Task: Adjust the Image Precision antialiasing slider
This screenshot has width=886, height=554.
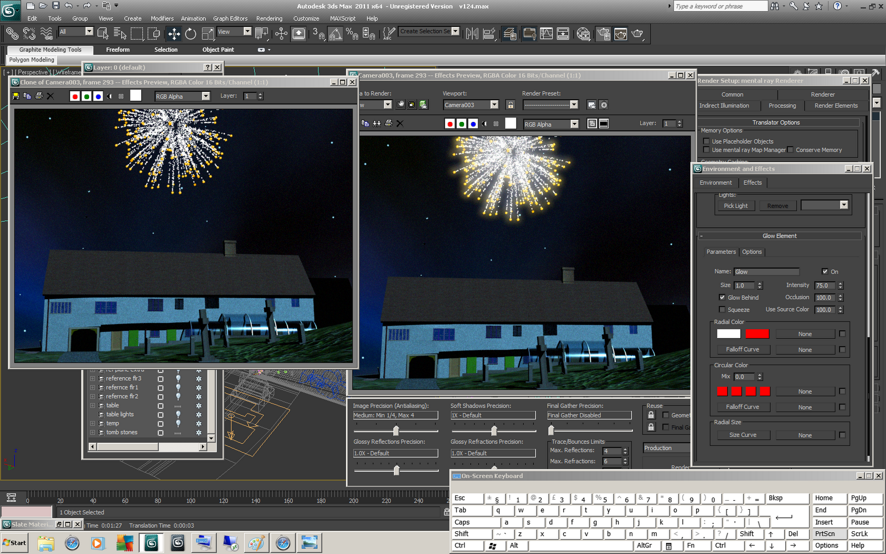Action: [396, 430]
